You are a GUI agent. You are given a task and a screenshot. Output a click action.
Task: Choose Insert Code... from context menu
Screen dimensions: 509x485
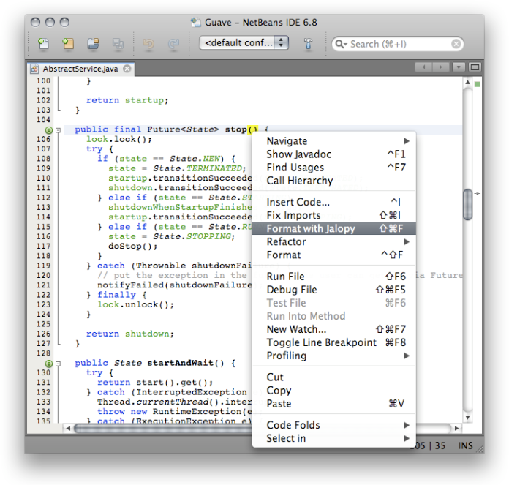(x=334, y=202)
